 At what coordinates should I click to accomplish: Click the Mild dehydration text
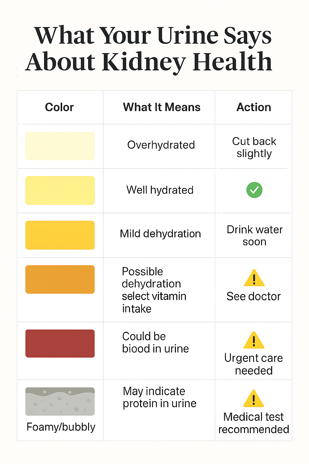[x=160, y=234]
